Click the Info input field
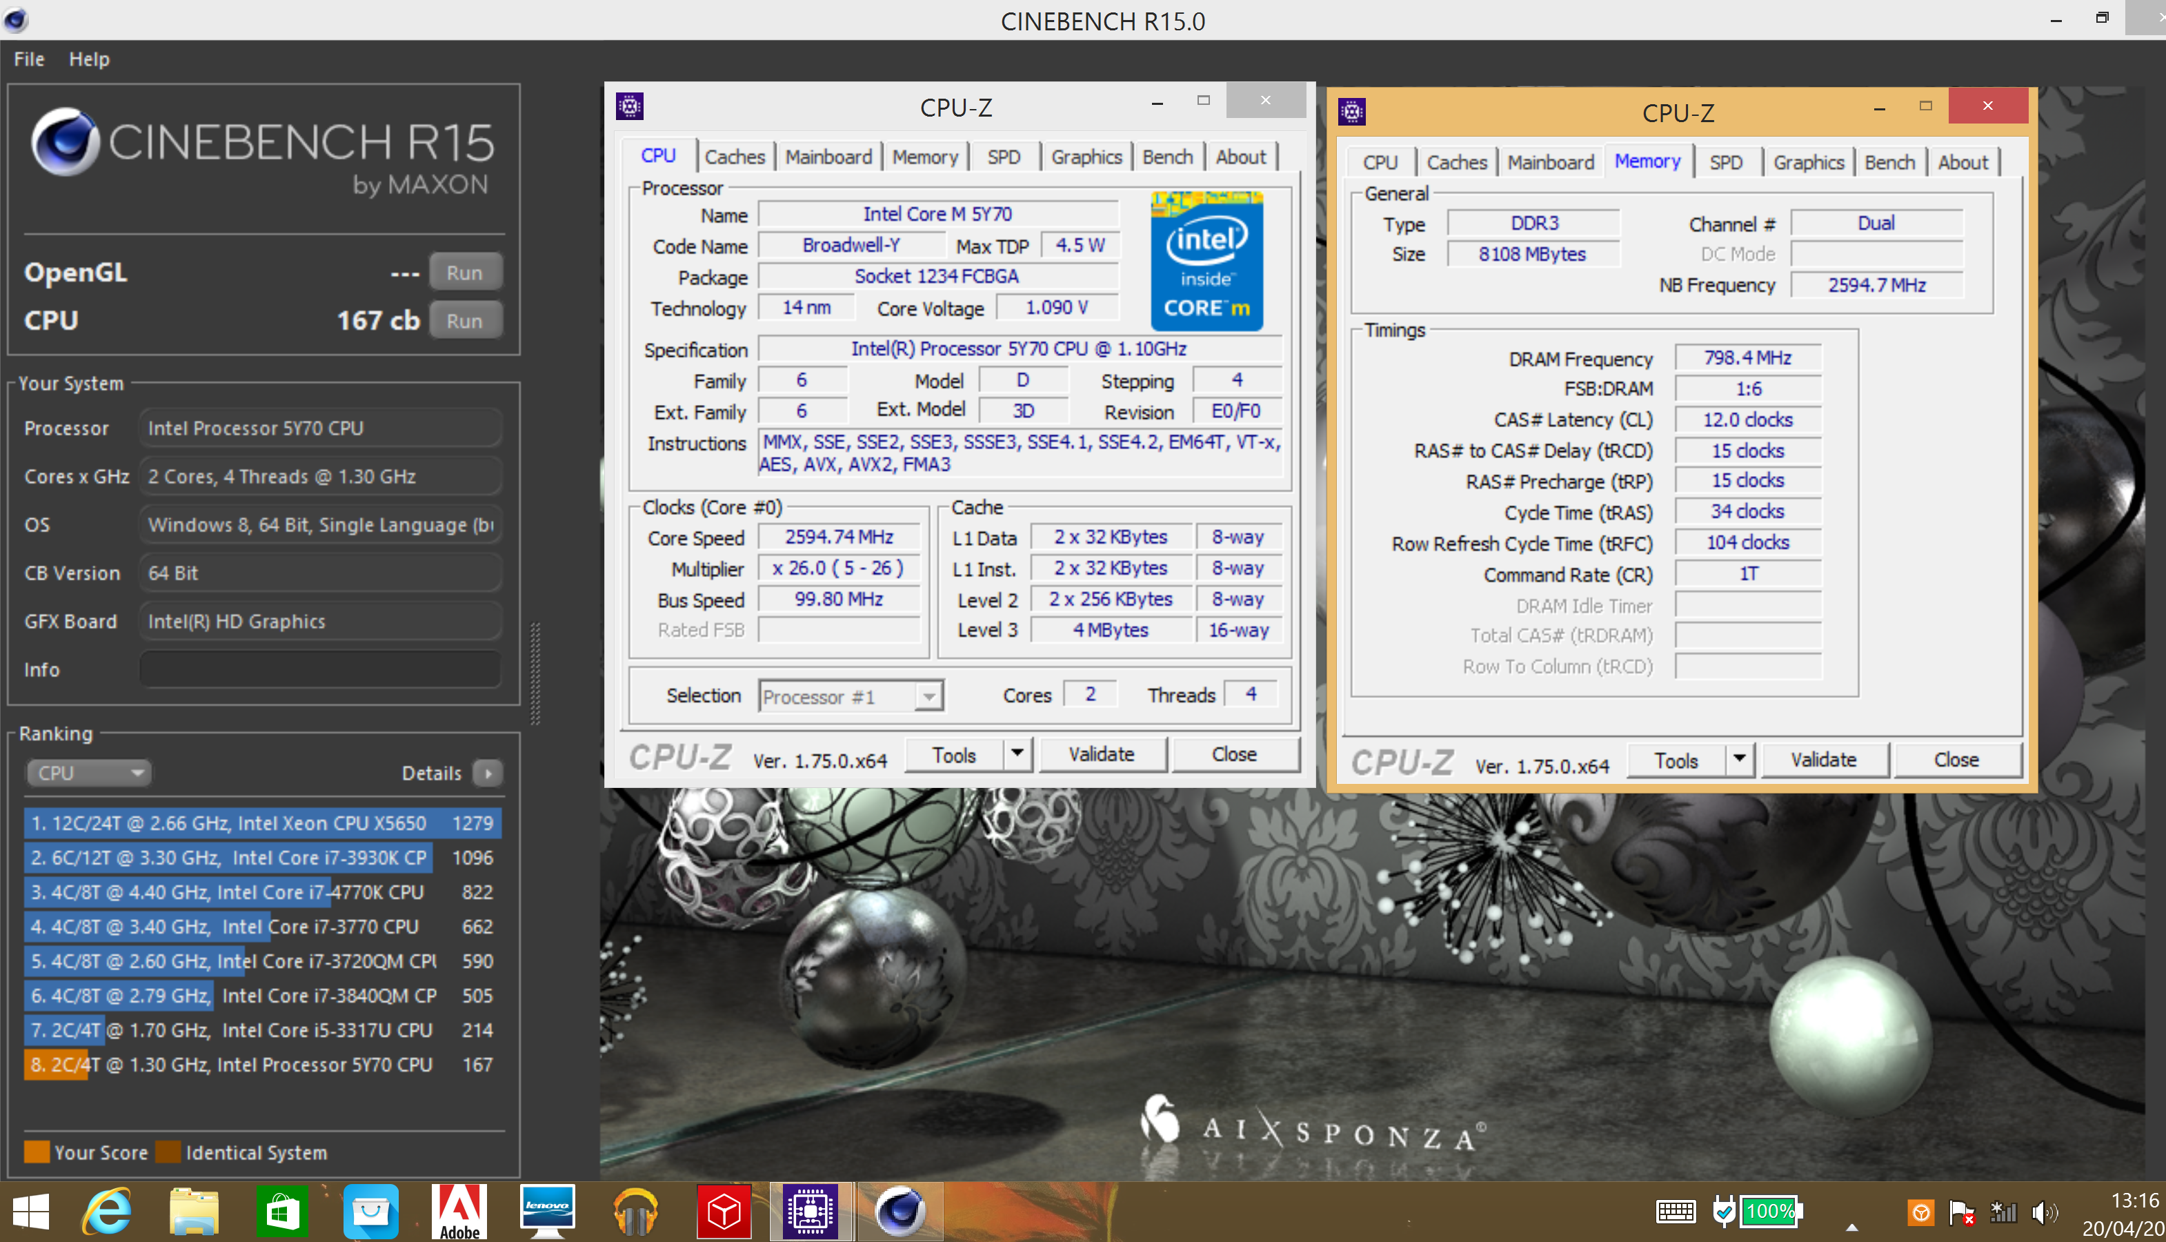This screenshot has width=2166, height=1242. pos(321,669)
